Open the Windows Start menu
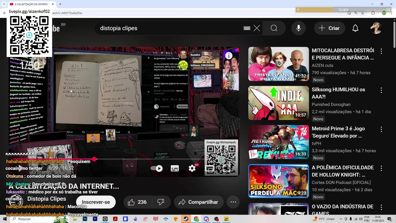Viewport: 396px width, 223px height. click(4, 219)
